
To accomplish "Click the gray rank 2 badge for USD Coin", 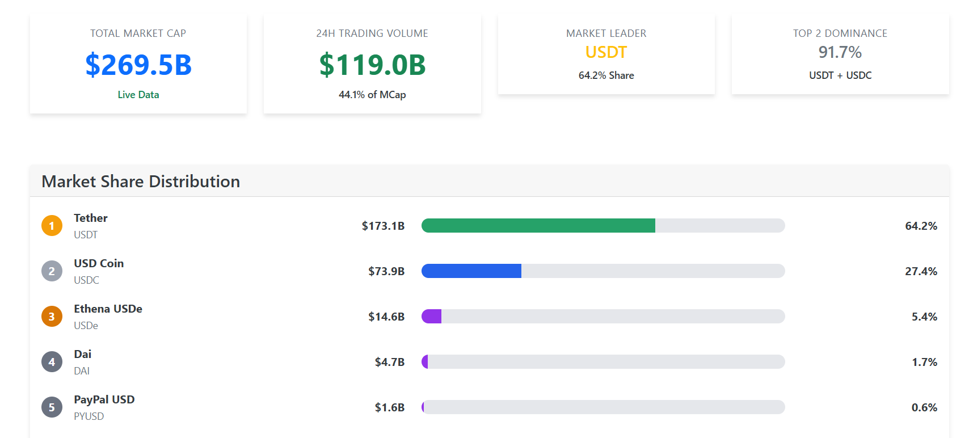I will point(52,271).
